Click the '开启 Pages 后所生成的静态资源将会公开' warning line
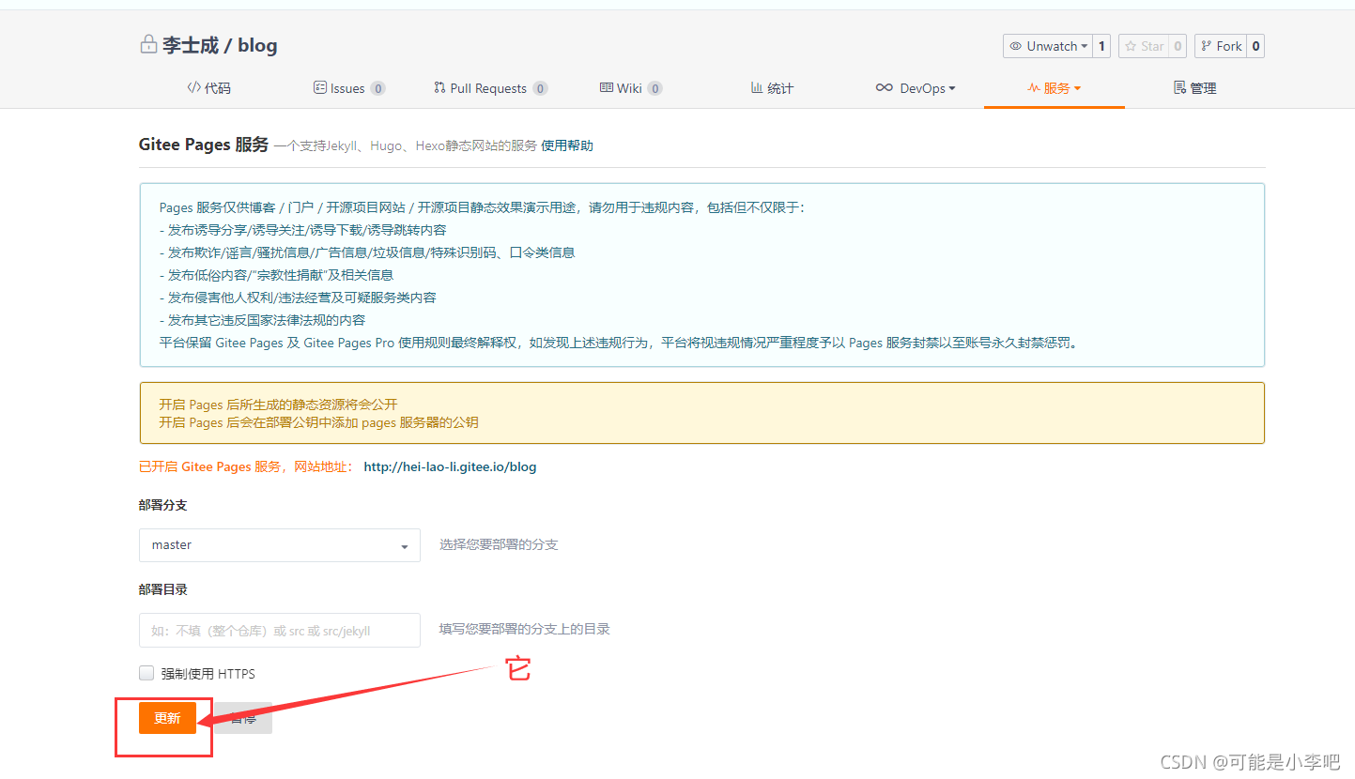Image resolution: width=1355 pixels, height=779 pixels. (x=279, y=405)
